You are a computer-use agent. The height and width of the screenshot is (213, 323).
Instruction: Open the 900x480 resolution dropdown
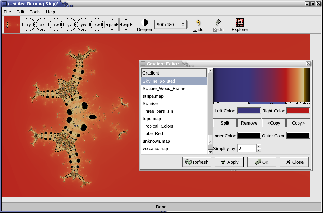coord(183,24)
